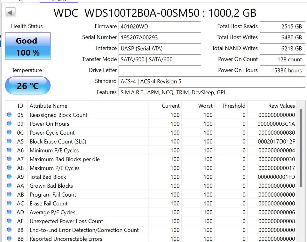Screen dimensions: 307x242
Task: Click the Attribute Name column header
Action: [88, 106]
